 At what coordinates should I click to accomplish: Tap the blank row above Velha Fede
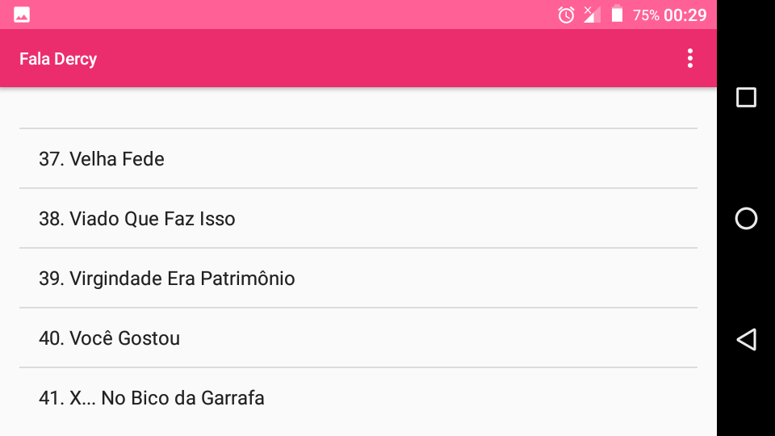[358, 108]
